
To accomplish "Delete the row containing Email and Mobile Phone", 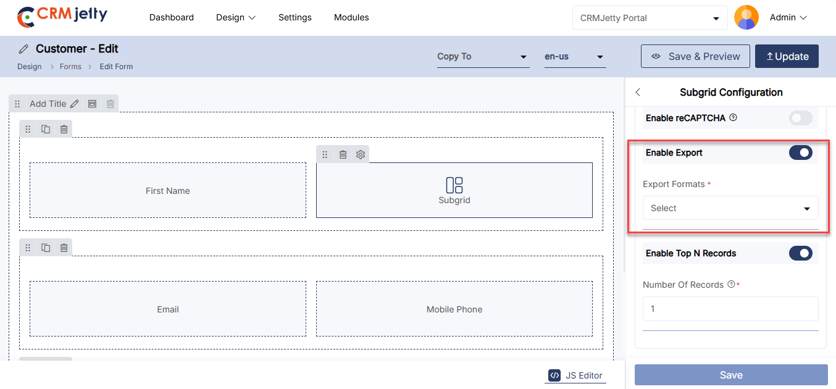I will 64,248.
